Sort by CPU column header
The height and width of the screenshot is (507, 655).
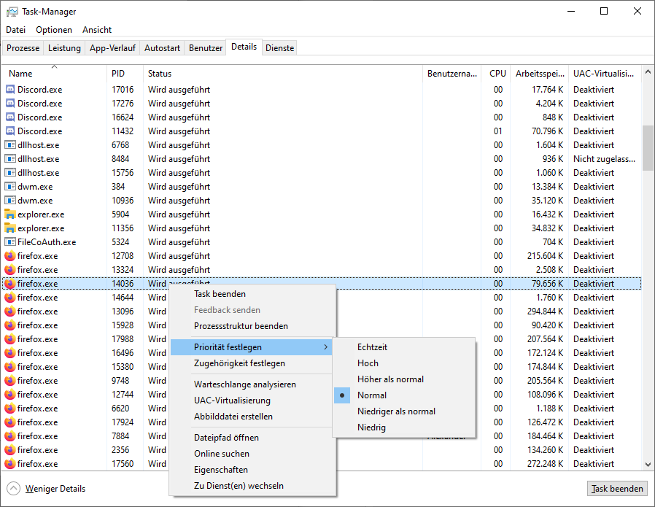(496, 73)
